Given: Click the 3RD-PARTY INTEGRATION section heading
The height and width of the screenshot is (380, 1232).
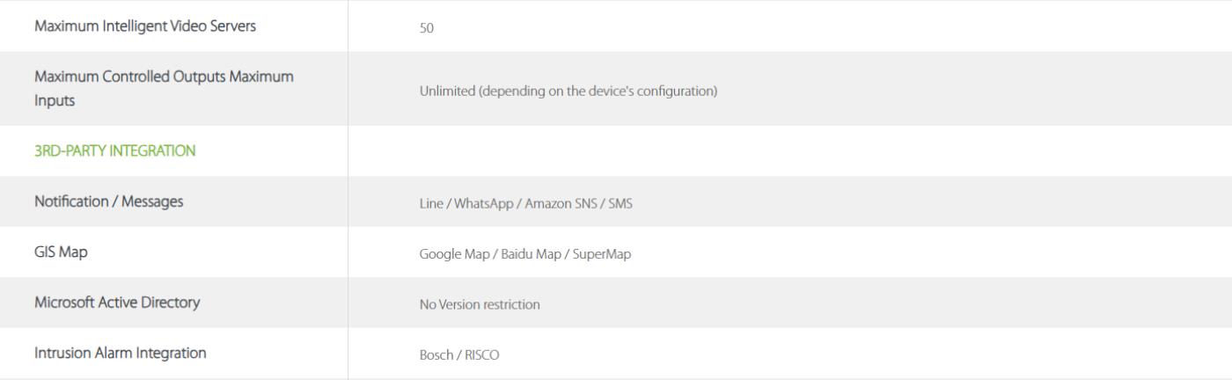Looking at the screenshot, I should click(x=115, y=151).
